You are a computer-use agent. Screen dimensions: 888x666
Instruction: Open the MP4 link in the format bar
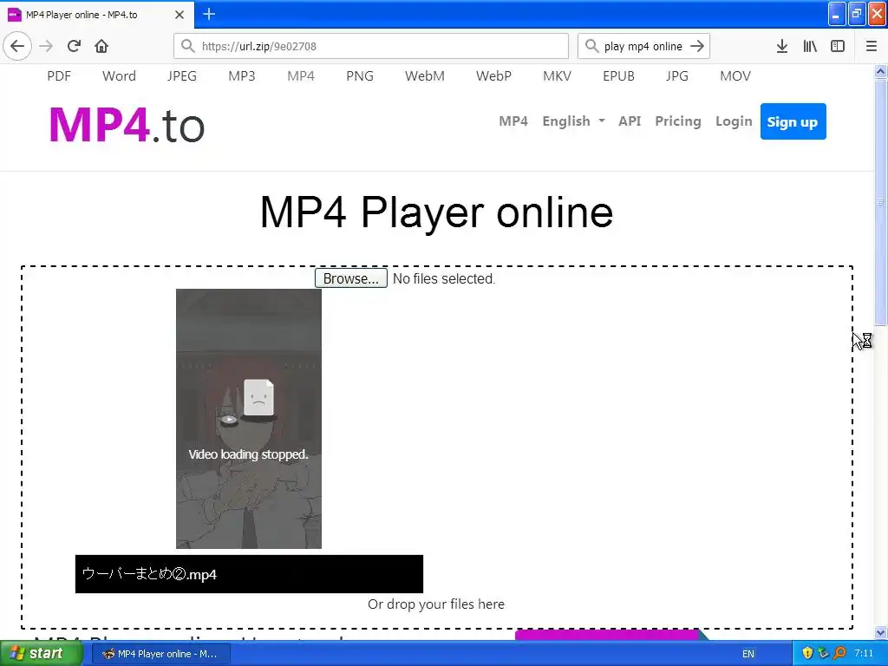(x=301, y=76)
